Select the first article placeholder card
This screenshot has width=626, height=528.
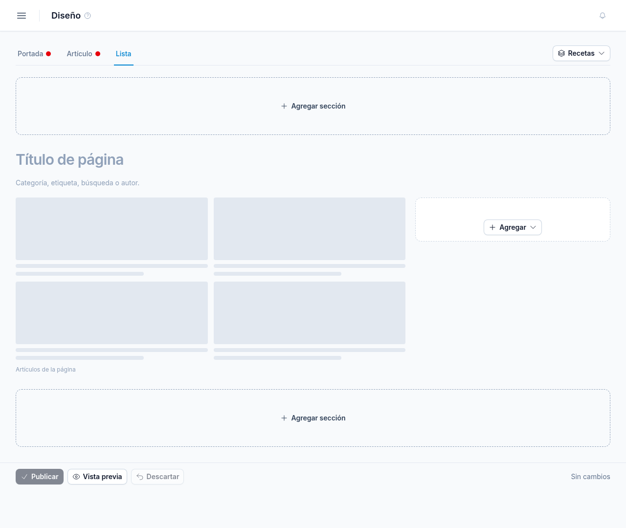(x=112, y=237)
